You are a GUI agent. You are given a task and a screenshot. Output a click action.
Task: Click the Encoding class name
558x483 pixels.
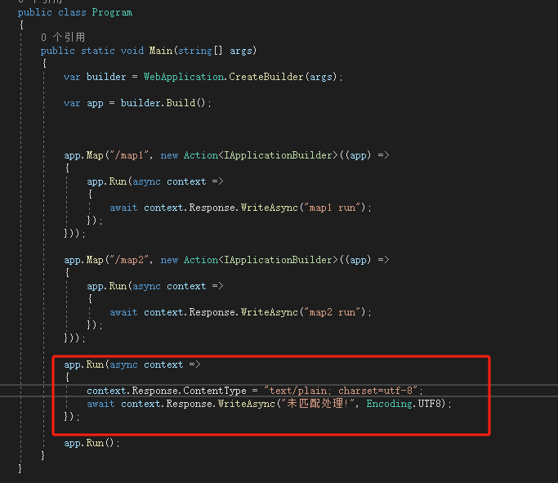click(389, 404)
